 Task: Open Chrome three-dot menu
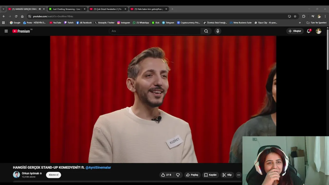325,16
